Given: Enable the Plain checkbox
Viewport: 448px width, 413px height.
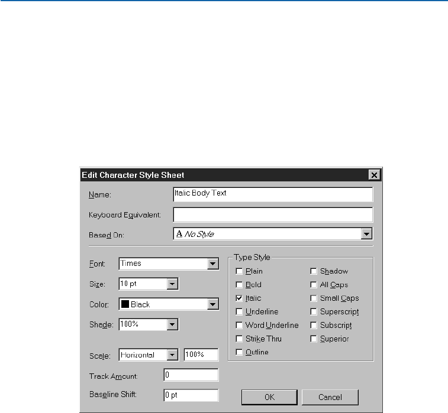Looking at the screenshot, I should [239, 271].
